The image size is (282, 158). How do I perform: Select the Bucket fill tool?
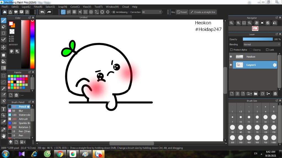tap(3, 62)
